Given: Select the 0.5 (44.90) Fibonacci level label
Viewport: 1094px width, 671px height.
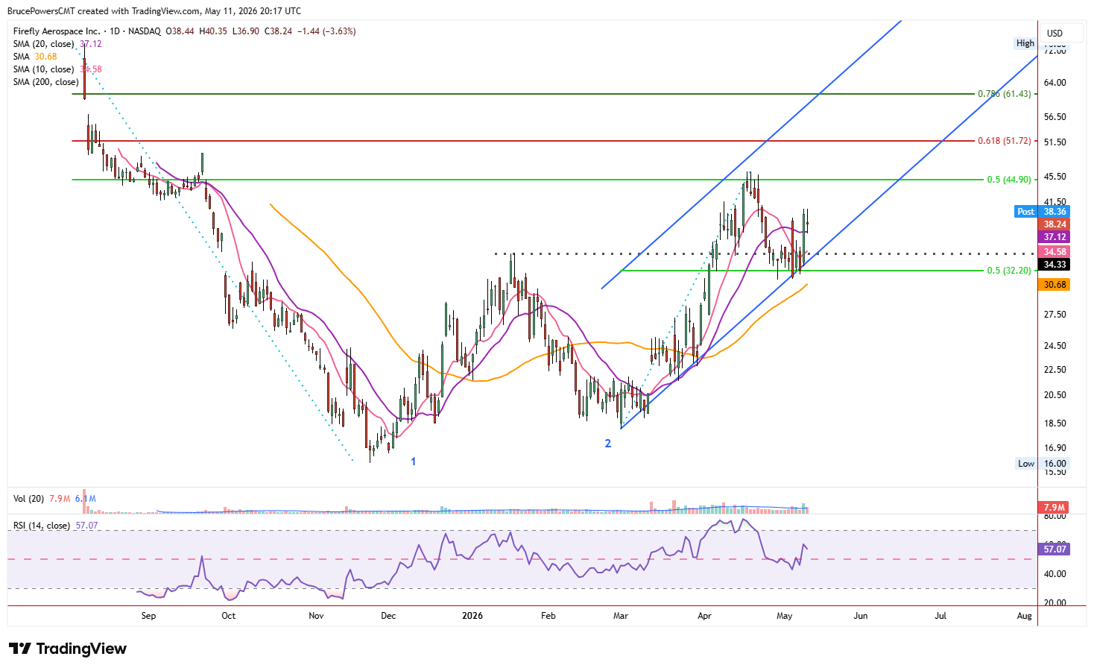Looking at the screenshot, I should tap(1009, 180).
